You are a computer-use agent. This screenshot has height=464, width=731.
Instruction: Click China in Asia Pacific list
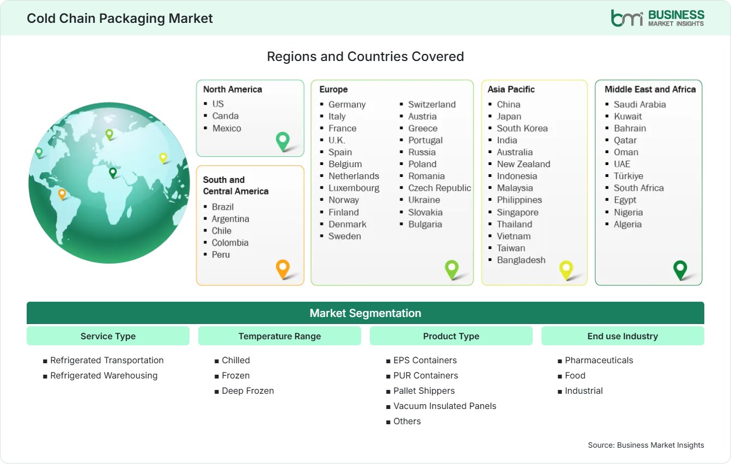[509, 104]
